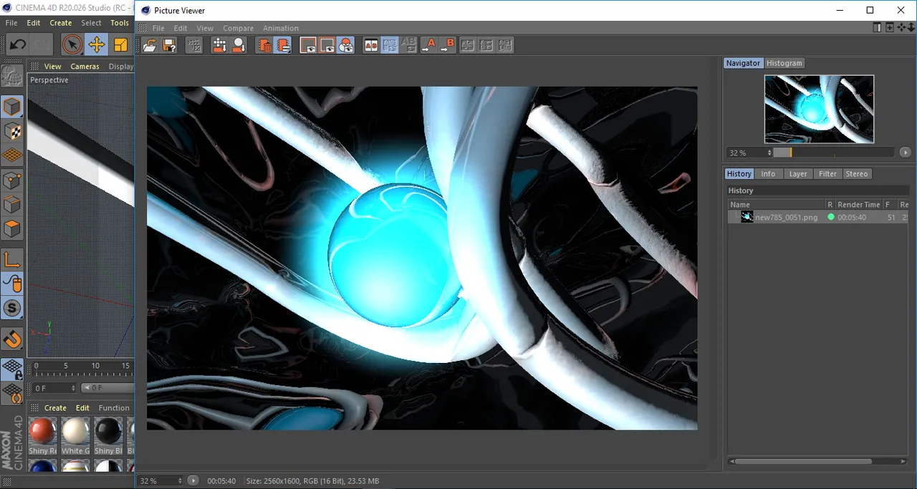
Task: Open the viewport Cameras menu
Action: [x=85, y=67]
